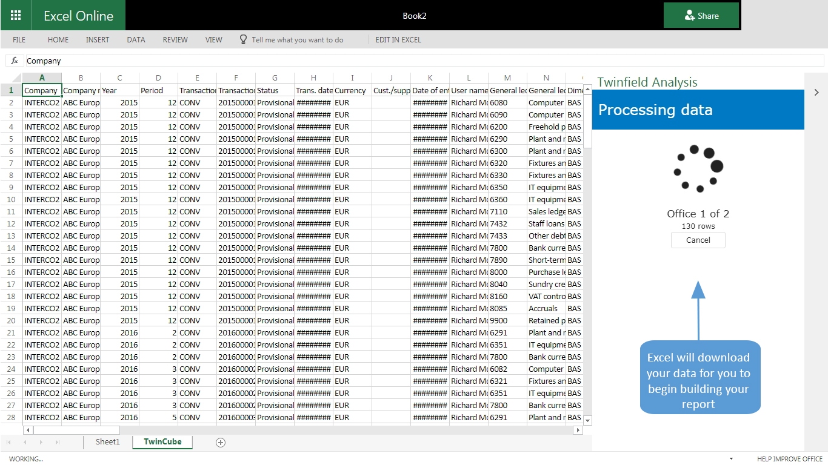828x465 pixels.
Task: Select column M header
Action: point(507,78)
